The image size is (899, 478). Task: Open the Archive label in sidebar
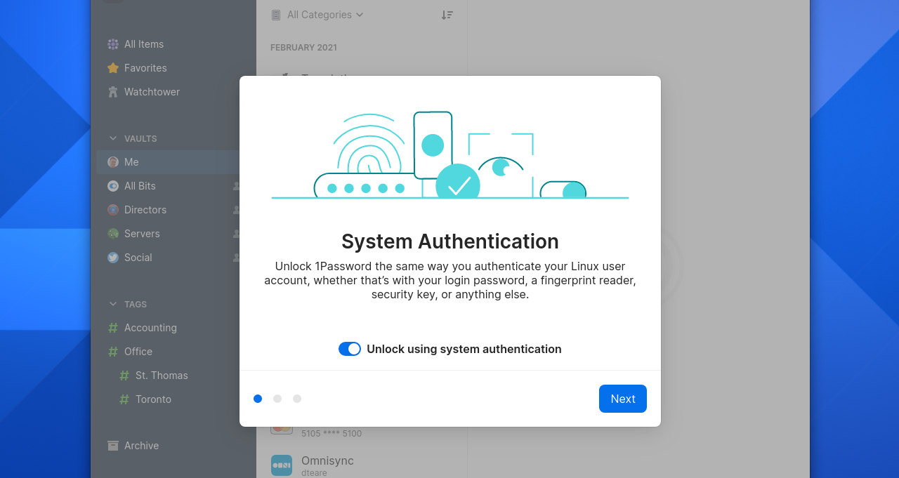(x=141, y=446)
